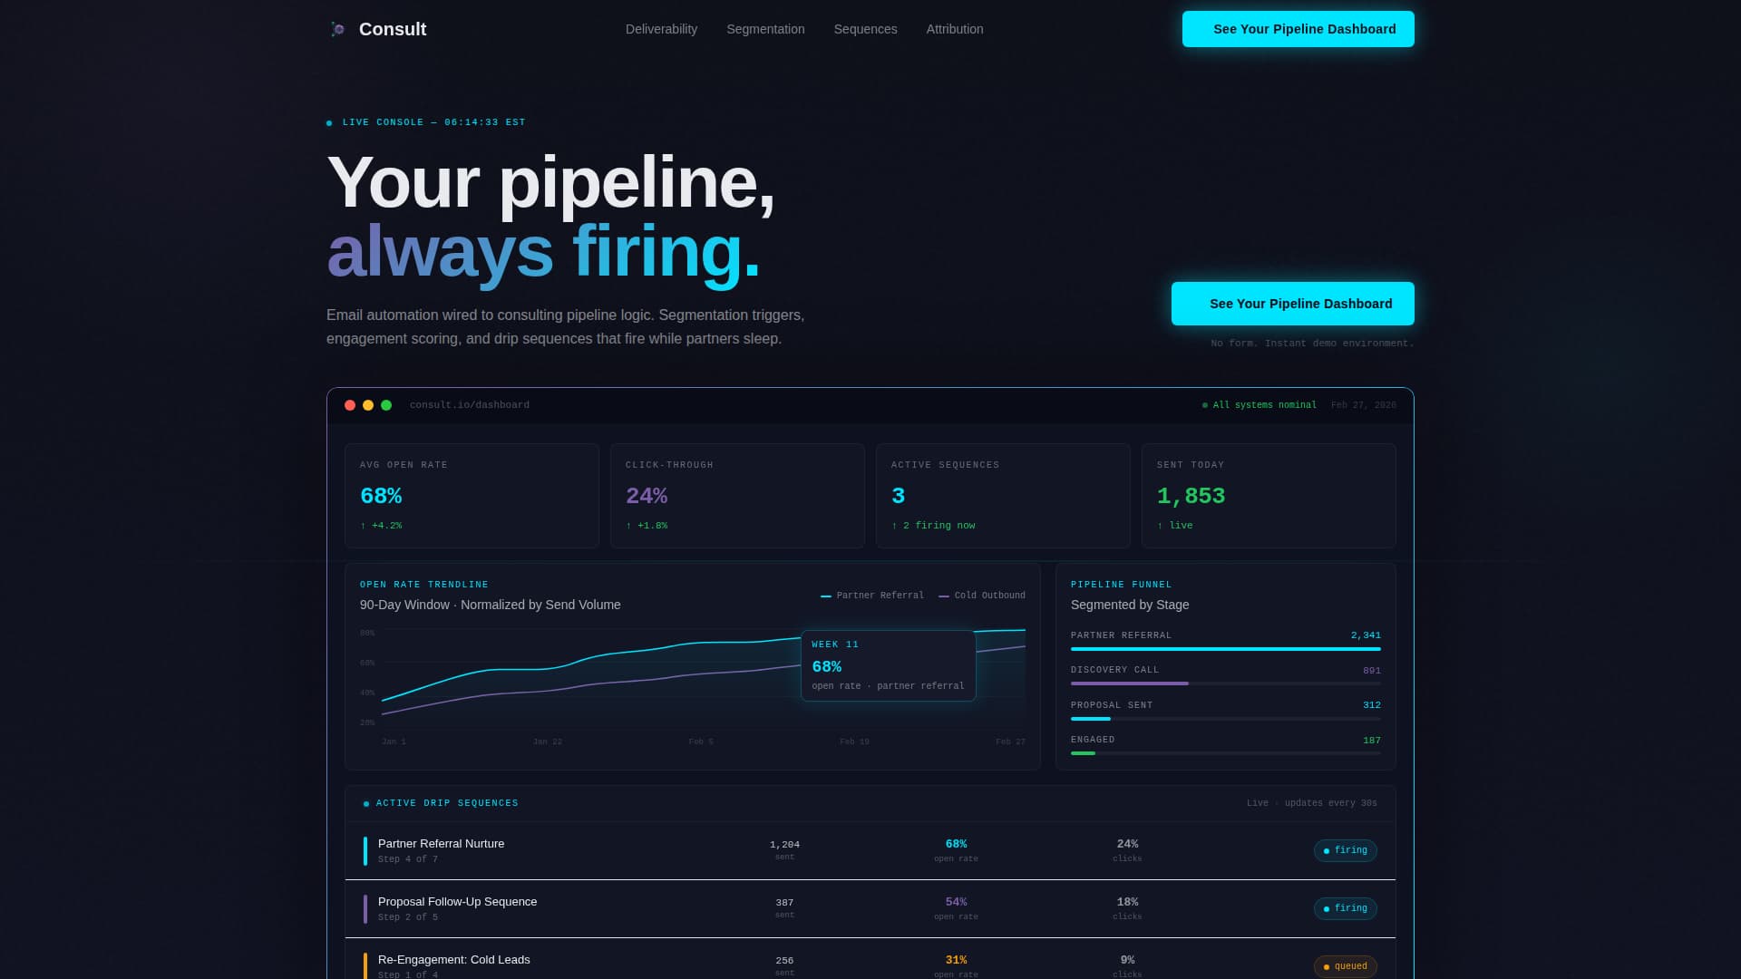The image size is (1741, 979).
Task: Open the Deliverability nav item
Action: tap(661, 29)
